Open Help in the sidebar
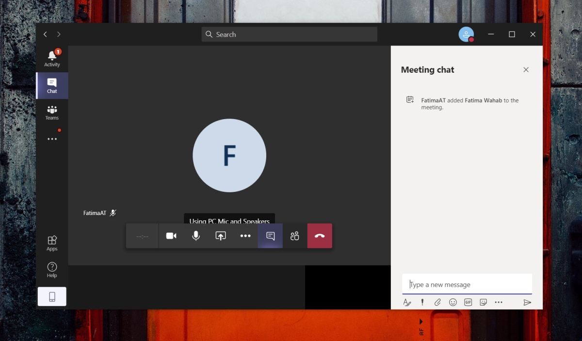 pyautogui.click(x=52, y=270)
